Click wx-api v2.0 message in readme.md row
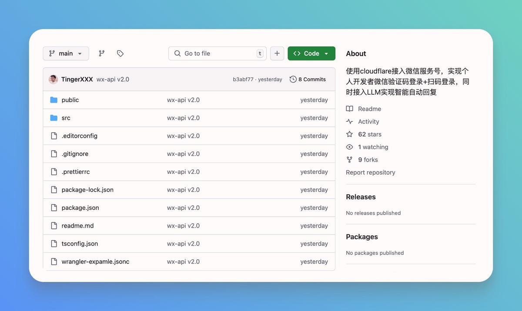 point(183,226)
